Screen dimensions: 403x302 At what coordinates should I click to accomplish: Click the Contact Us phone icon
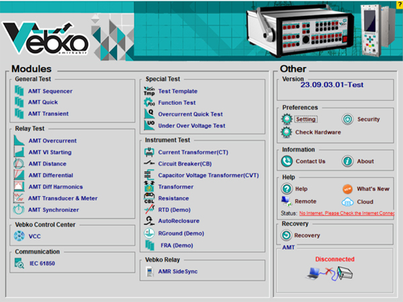(287, 161)
